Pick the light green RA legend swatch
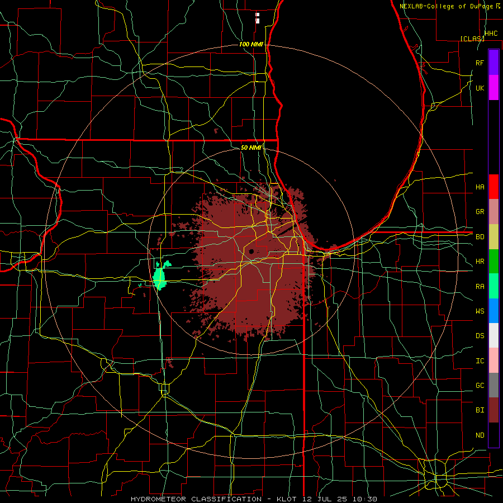Viewport: 503px width, 503px height. 493,286
